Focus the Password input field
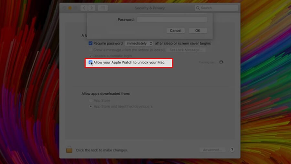This screenshot has height=164, width=291. click(172, 20)
